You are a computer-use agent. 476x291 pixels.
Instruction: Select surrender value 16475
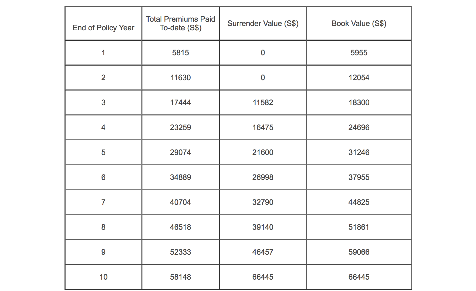point(263,127)
